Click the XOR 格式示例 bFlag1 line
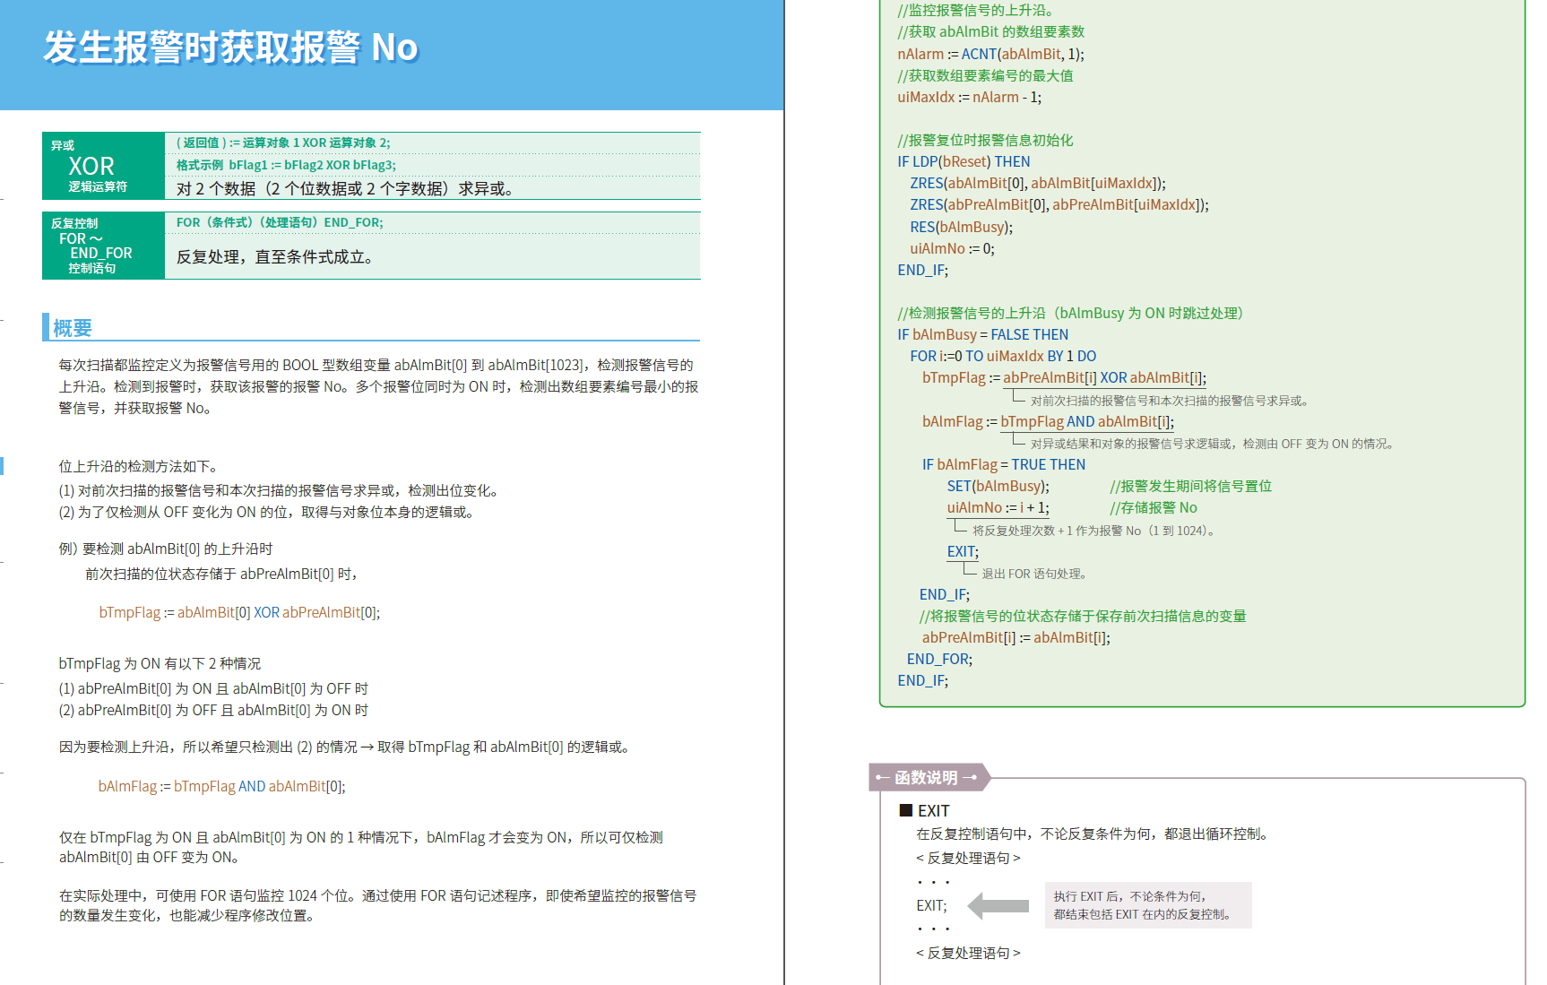 coord(286,165)
